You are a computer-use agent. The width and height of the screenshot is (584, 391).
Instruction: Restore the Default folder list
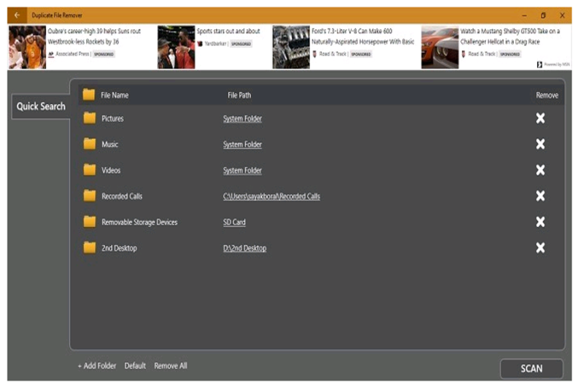[135, 366]
